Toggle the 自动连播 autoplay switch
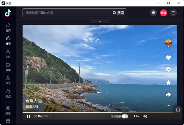 (125, 116)
